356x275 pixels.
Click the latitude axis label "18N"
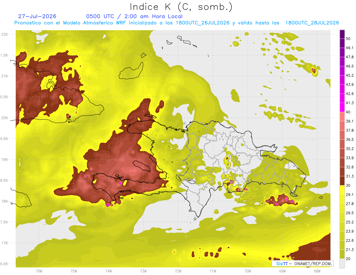pos(4,201)
